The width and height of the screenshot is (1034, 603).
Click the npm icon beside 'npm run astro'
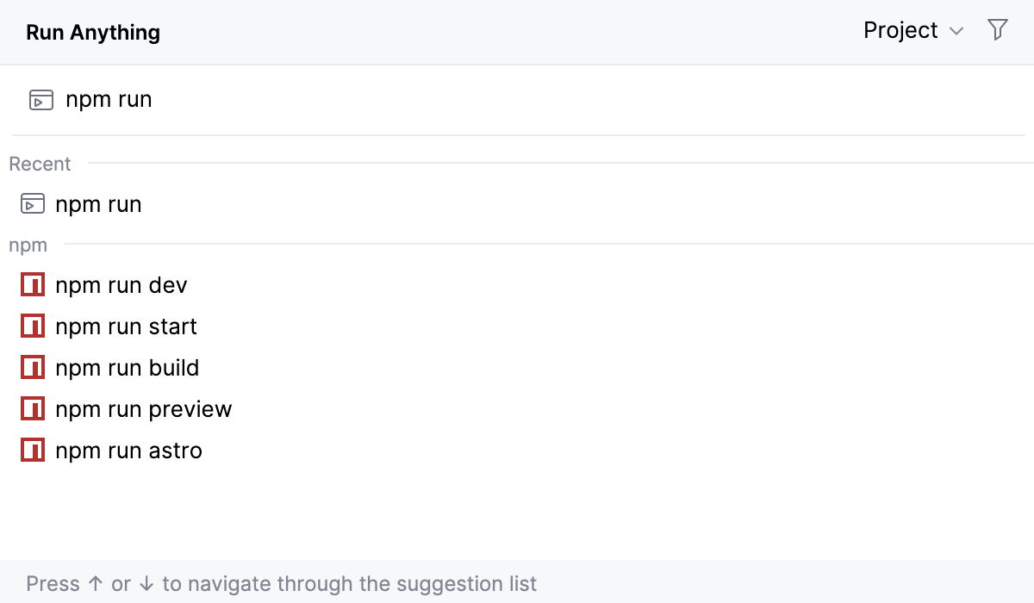pos(32,450)
